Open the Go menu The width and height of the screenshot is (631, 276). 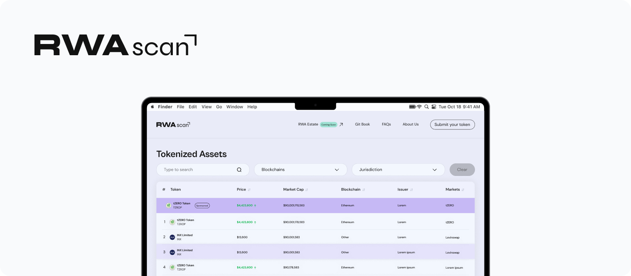click(x=219, y=107)
